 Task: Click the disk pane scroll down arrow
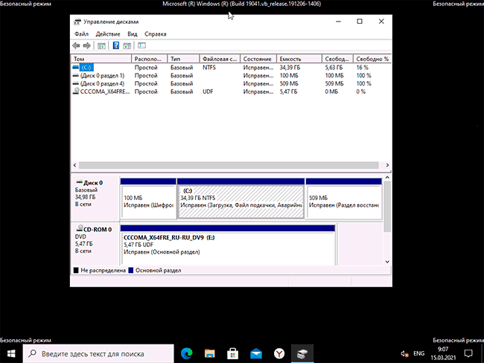point(387,262)
